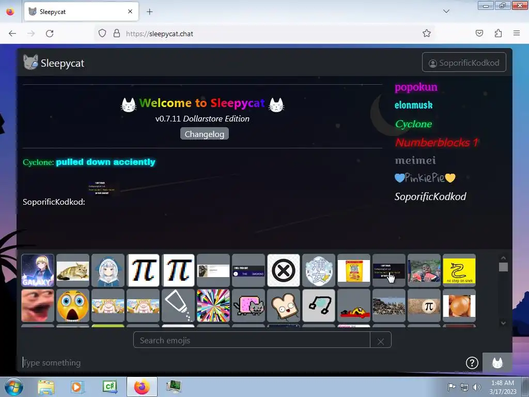
Task: Open the help question mark
Action: [472, 363]
